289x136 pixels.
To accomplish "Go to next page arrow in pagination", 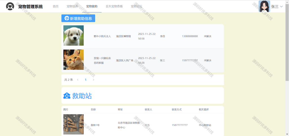I will pos(93,80).
